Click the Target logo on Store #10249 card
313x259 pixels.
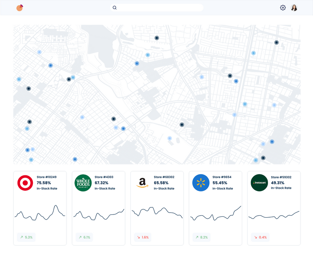tap(24, 182)
